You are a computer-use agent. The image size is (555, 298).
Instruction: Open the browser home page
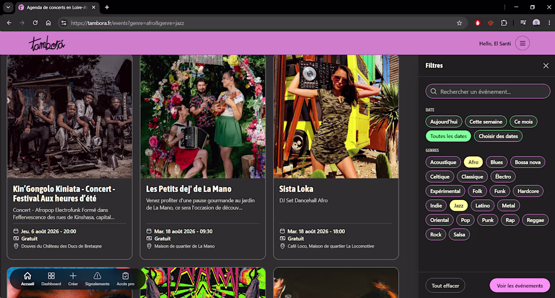[48, 23]
